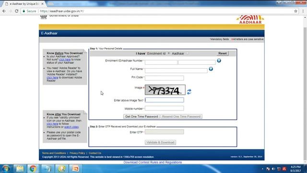
Task: Open 'click here' link to download Adobe Reader
Action: coord(52,77)
